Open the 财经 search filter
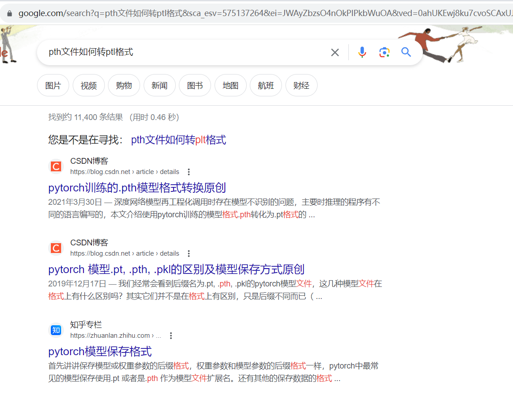This screenshot has width=513, height=402. (301, 85)
